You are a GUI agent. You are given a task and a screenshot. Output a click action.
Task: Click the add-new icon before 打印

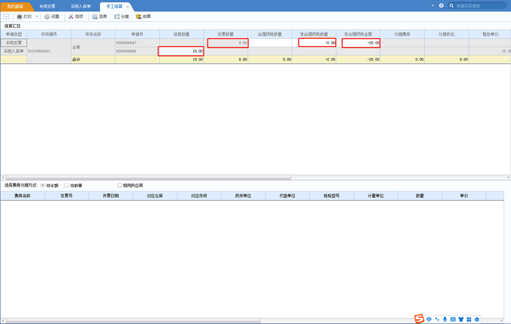6,17
